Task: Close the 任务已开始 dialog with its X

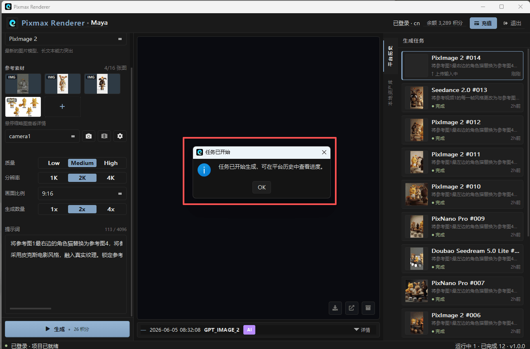Action: pos(324,152)
